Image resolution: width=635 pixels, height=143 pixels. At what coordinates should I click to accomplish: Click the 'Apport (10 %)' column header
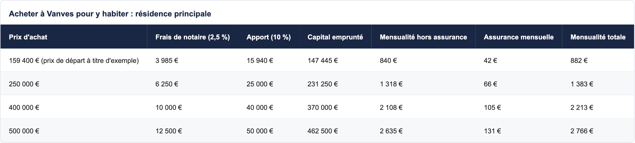(269, 37)
